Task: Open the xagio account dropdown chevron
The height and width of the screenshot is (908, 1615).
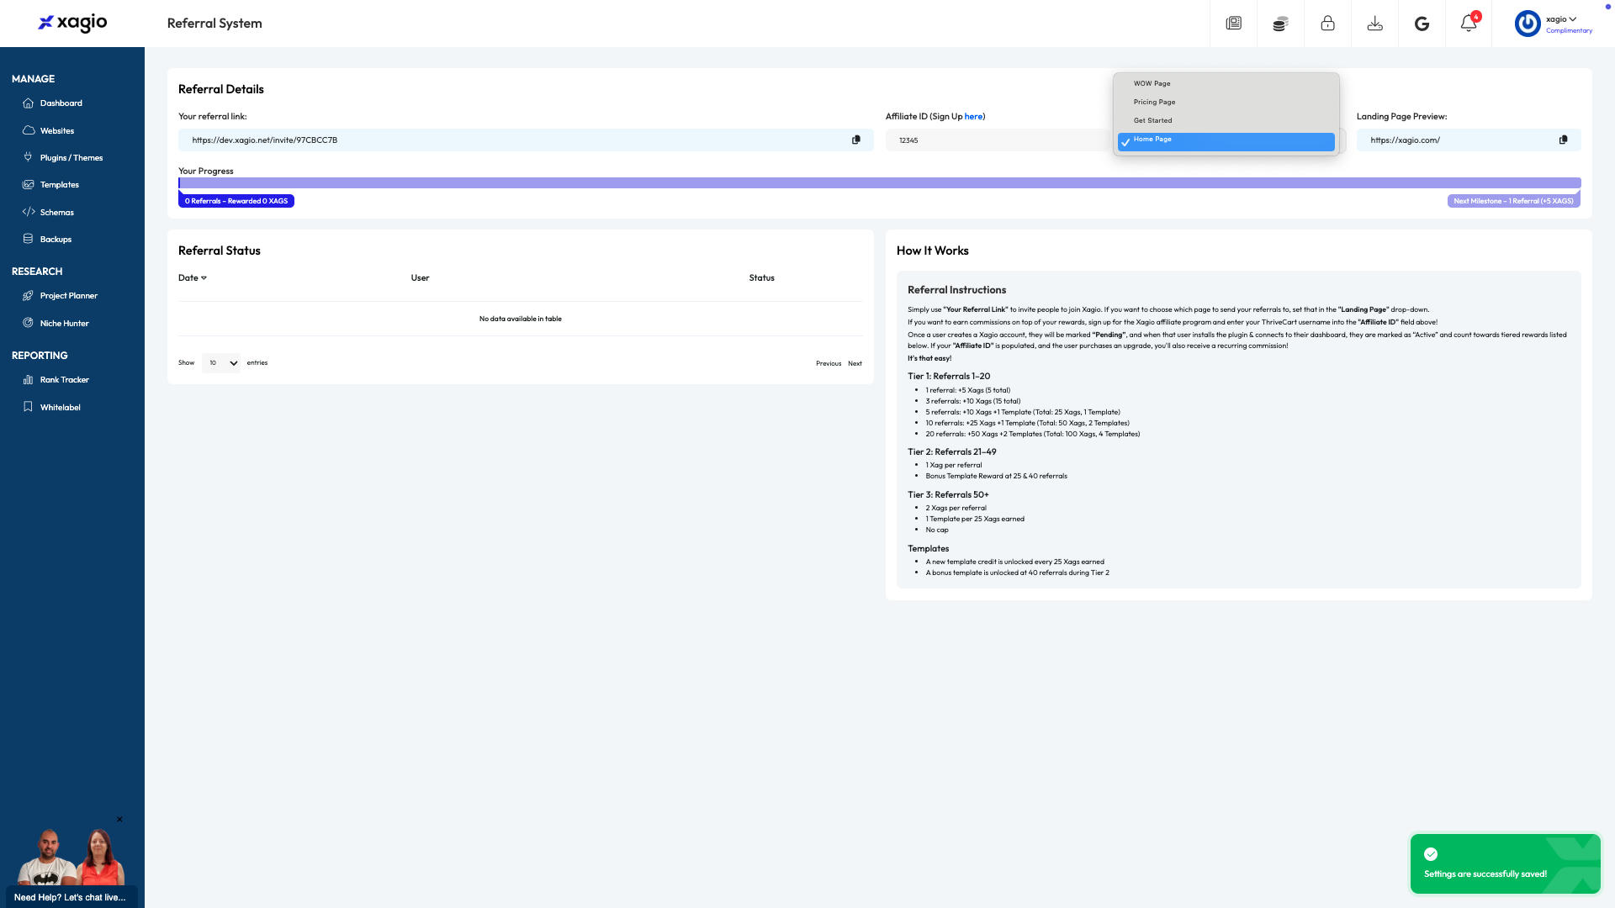Action: (x=1573, y=19)
